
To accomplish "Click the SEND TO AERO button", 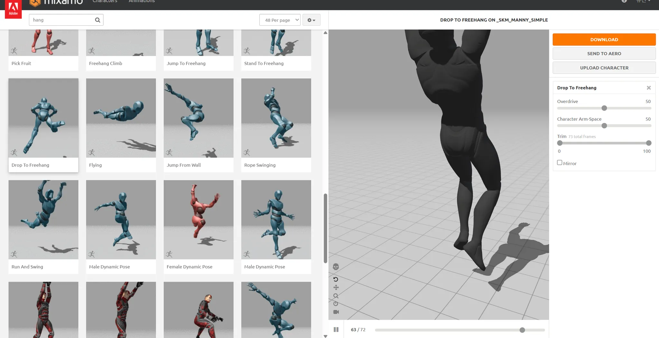I will click(x=604, y=53).
